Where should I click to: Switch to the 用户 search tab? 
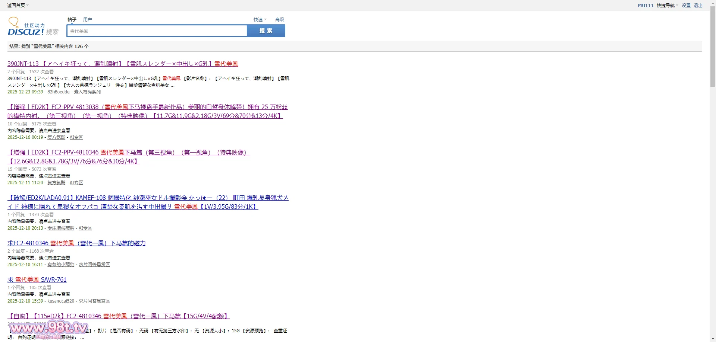pos(88,19)
